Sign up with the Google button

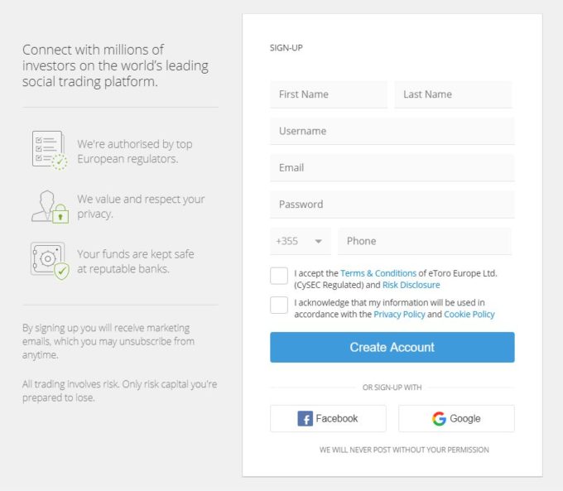point(456,418)
